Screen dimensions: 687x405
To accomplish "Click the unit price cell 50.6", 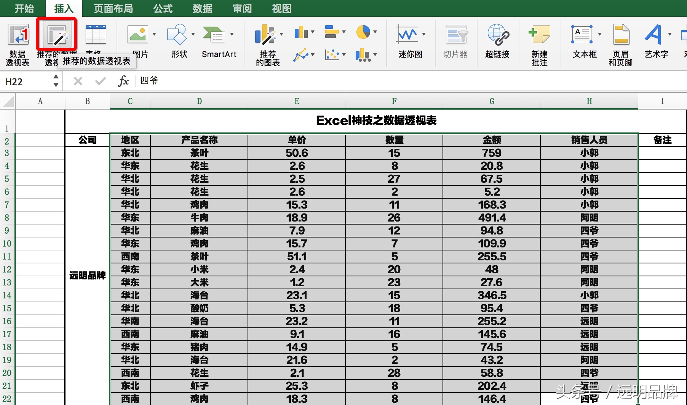I will click(x=297, y=153).
